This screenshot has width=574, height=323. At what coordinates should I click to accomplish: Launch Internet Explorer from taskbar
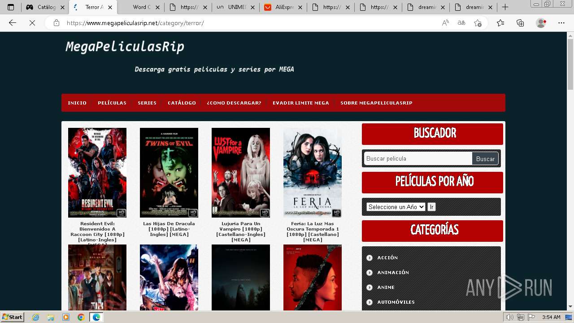click(36, 317)
